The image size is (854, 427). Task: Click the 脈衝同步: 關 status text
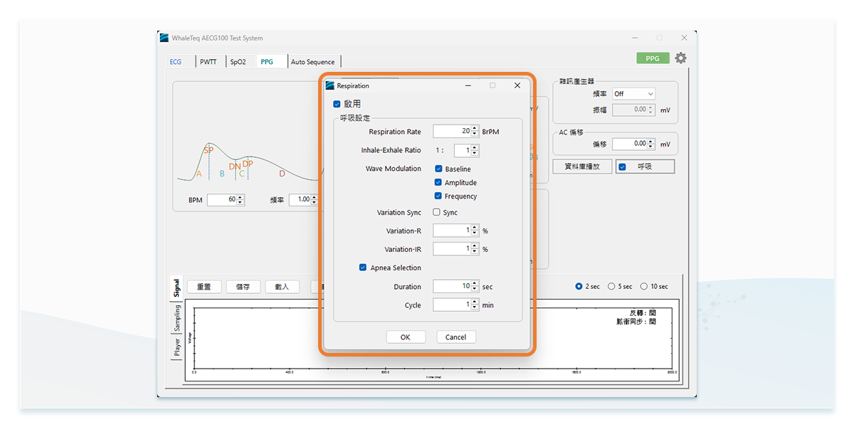[x=636, y=322]
